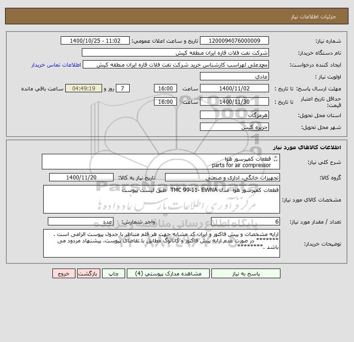Click unit of measure field عدد
Image resolution: width=354 pixels, height=342 pixels.
80,221
